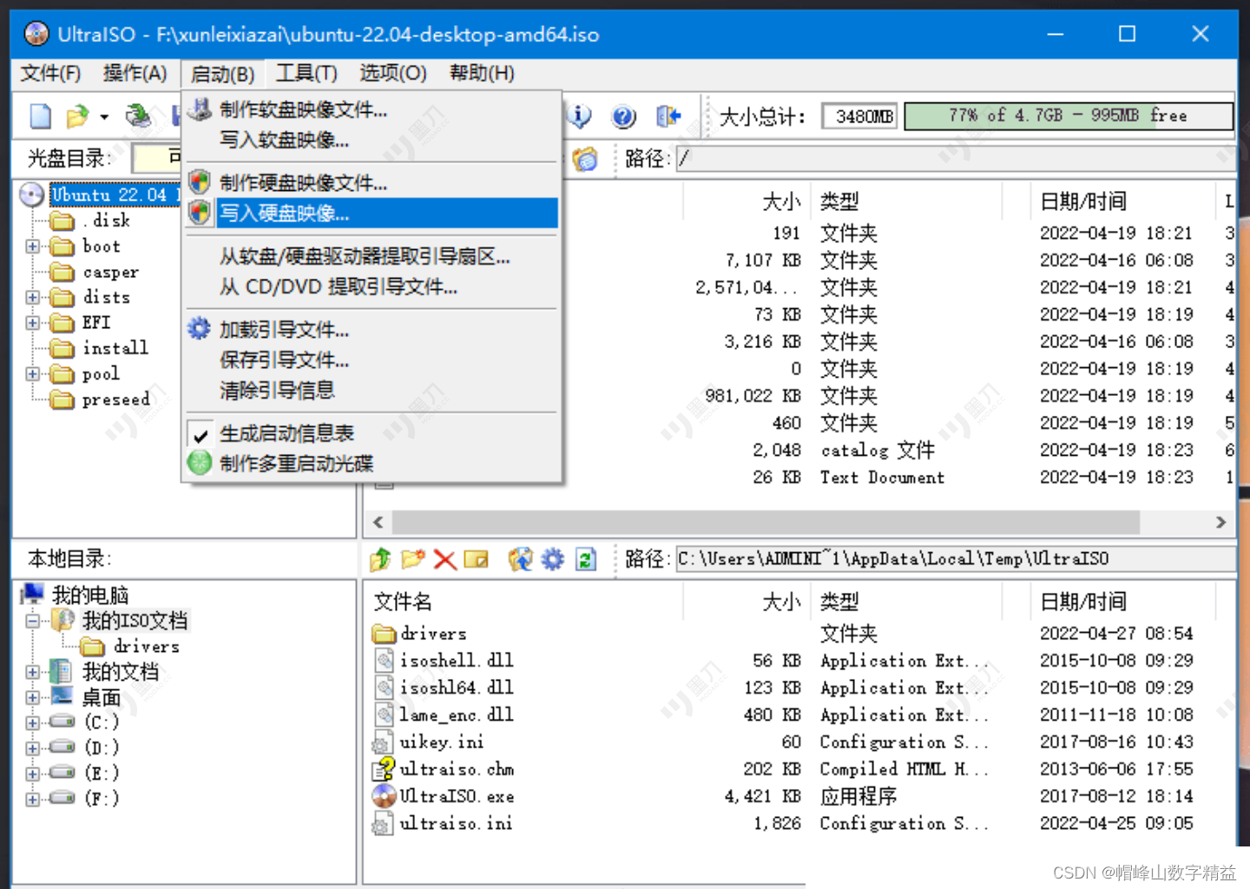The image size is (1250, 889).
Task: Expand the 桌面 tree node
Action: point(33,697)
